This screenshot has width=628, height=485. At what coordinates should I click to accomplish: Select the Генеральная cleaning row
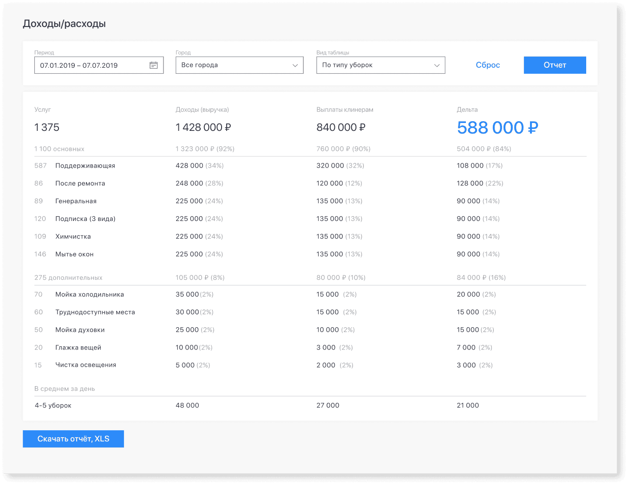pos(76,201)
